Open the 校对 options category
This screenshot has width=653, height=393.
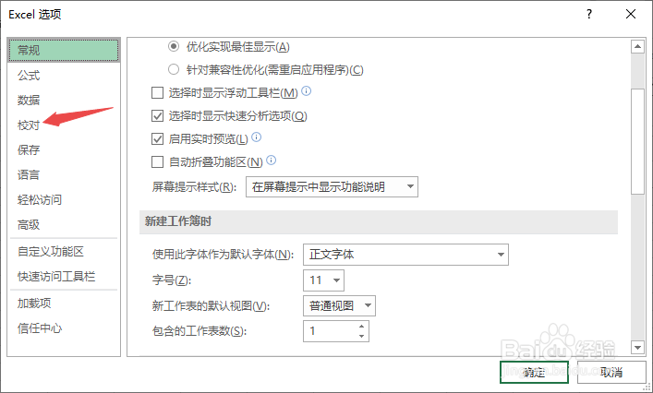click(29, 125)
